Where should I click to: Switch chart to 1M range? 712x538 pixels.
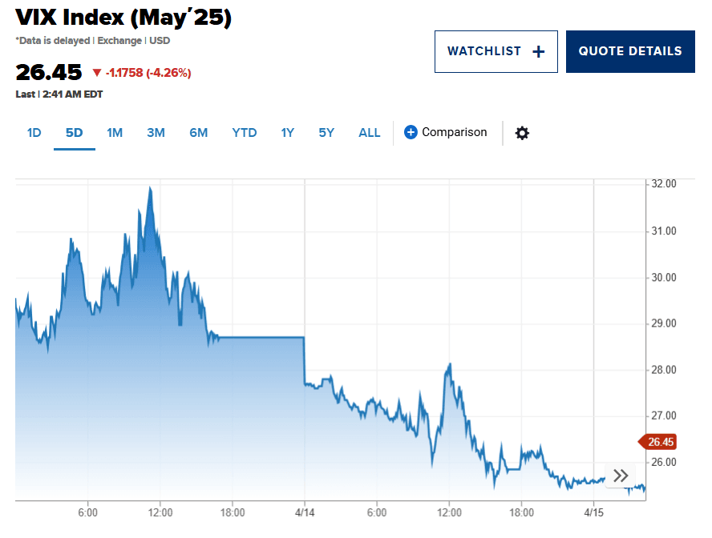pyautogui.click(x=115, y=133)
